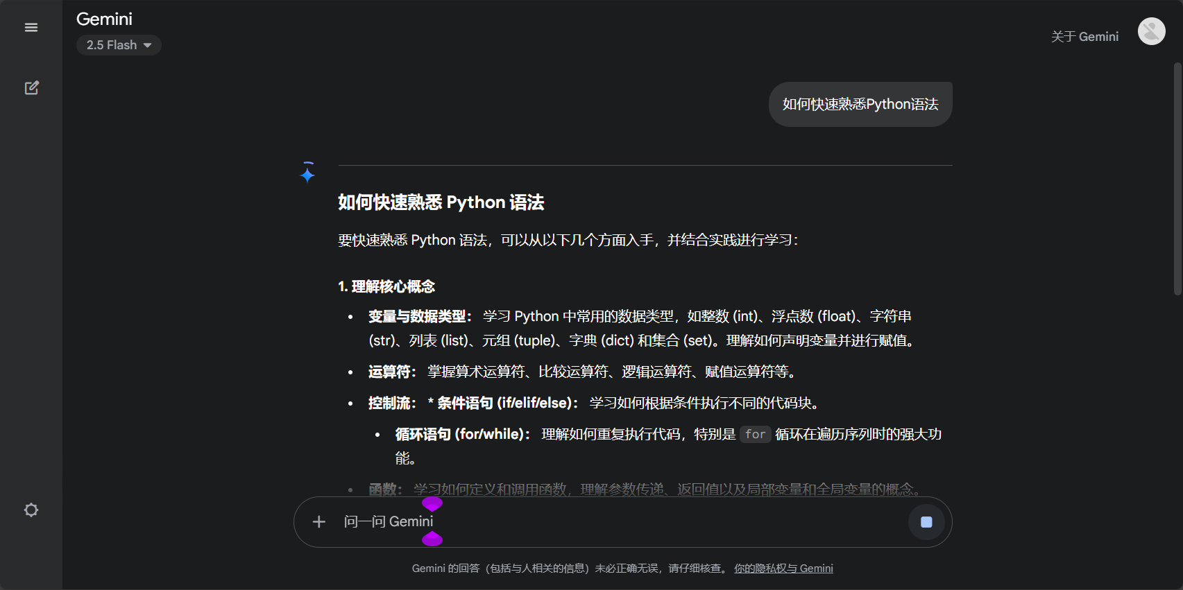Click the intro sentence 要快速熟悉 Python 语法
Screen dimensions: 1183x590
coord(568,241)
